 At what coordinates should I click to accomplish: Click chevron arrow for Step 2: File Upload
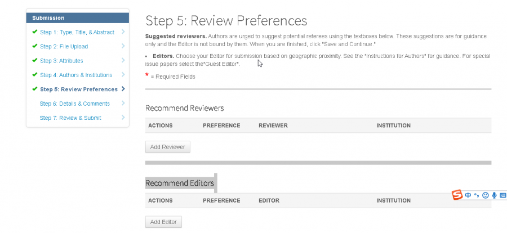[123, 46]
